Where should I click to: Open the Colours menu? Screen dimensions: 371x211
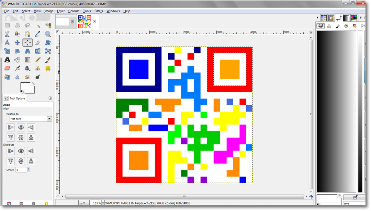[74, 11]
